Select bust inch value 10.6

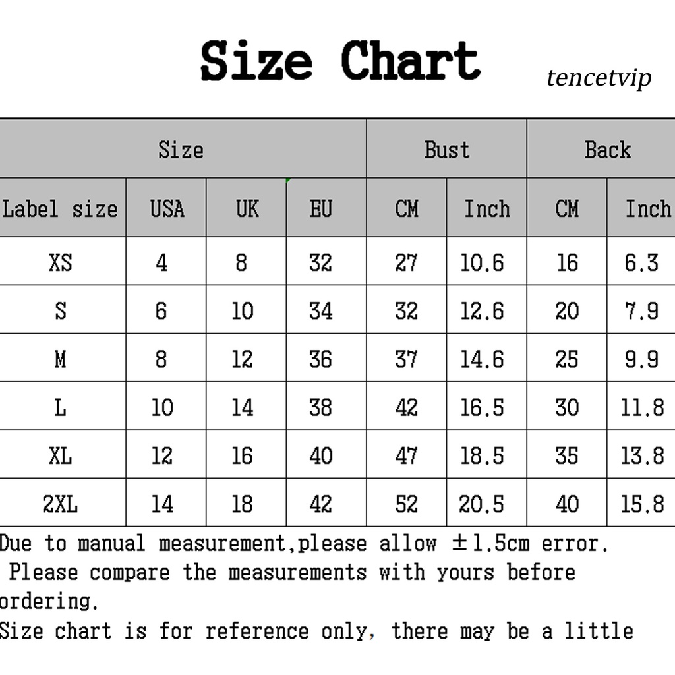482,262
